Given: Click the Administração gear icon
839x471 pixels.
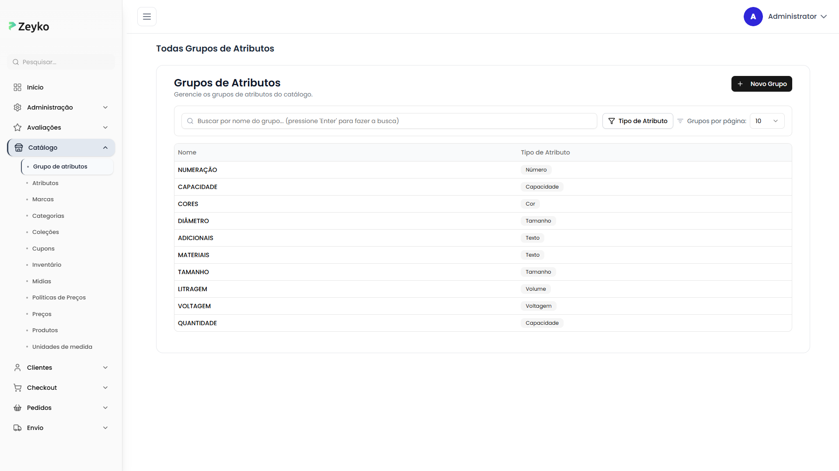Looking at the screenshot, I should pos(17,107).
